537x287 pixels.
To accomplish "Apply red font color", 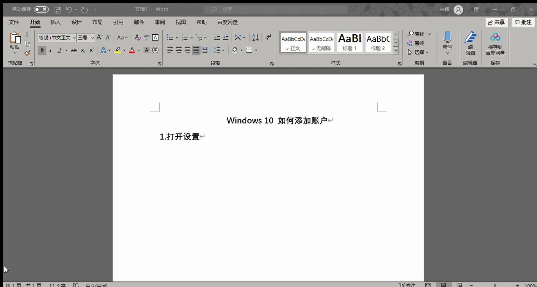I will [132, 50].
